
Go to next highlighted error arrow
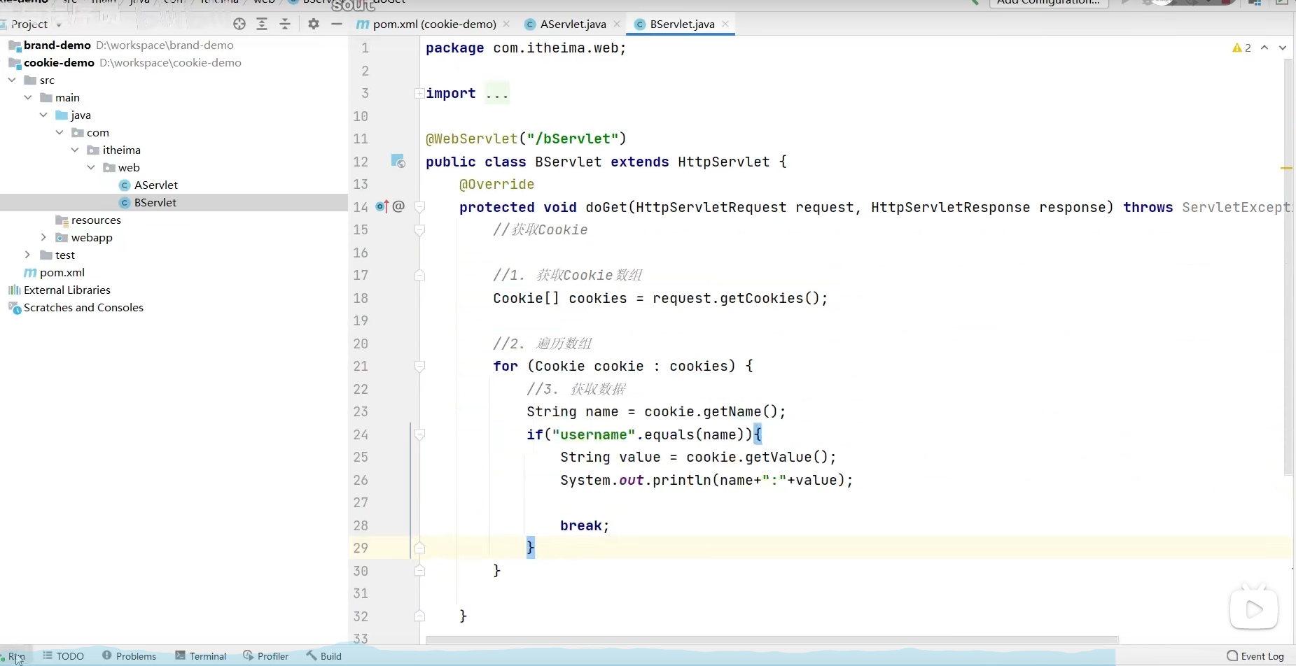[x=1283, y=48]
